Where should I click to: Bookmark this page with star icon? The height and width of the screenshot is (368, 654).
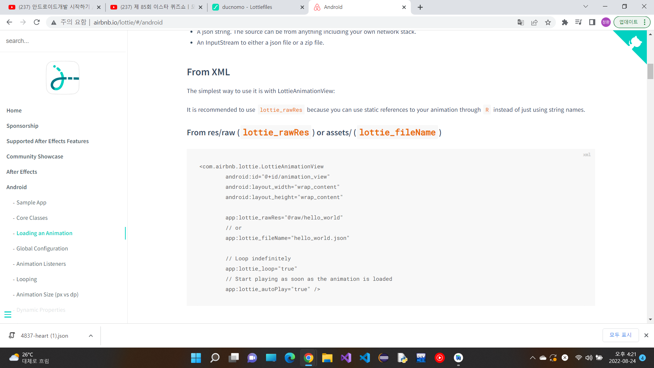tap(548, 22)
